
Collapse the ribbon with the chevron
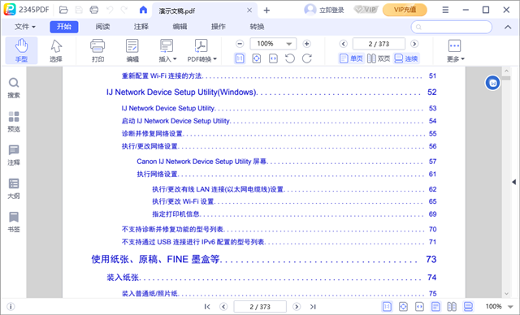(x=508, y=27)
